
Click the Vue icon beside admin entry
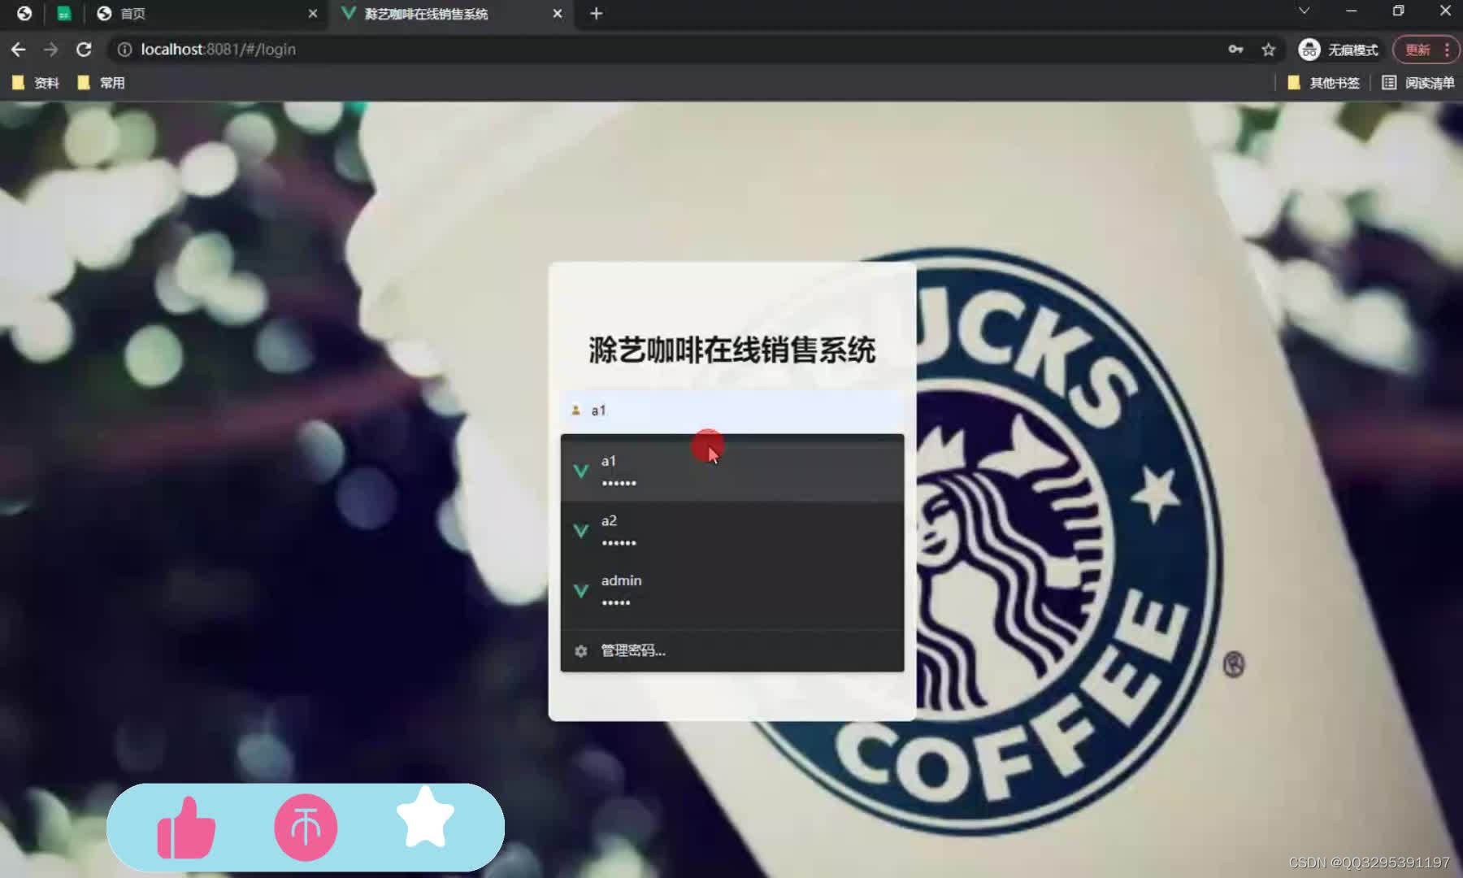(580, 591)
